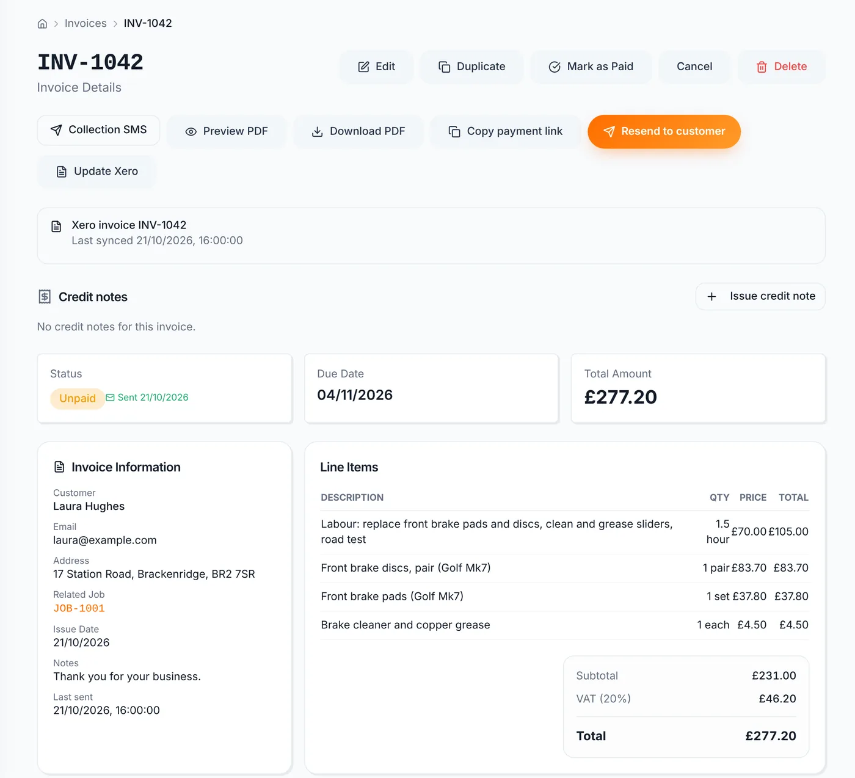Click the file icon beside Xero invoice INV-1042
The width and height of the screenshot is (855, 778).
click(56, 227)
